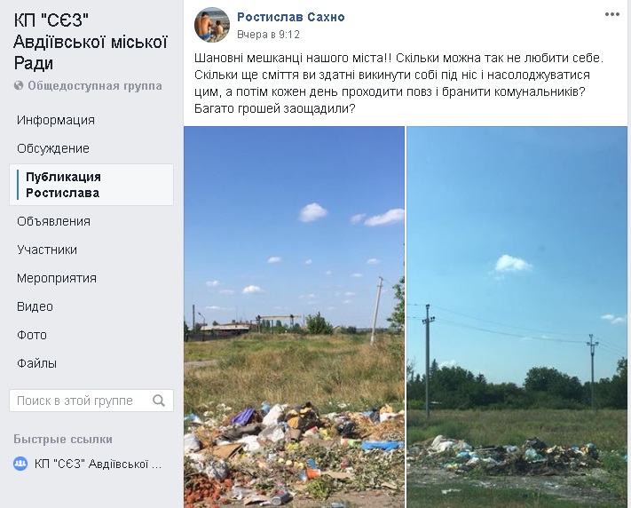Click the group icon under Быстрые ссылки

pyautogui.click(x=20, y=464)
